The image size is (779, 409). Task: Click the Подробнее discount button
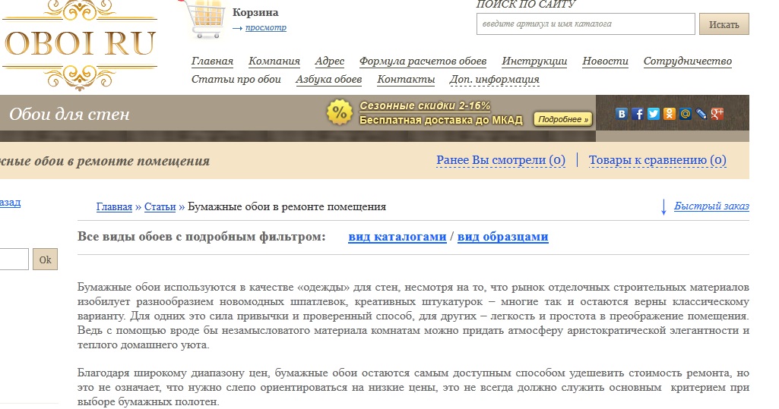563,119
